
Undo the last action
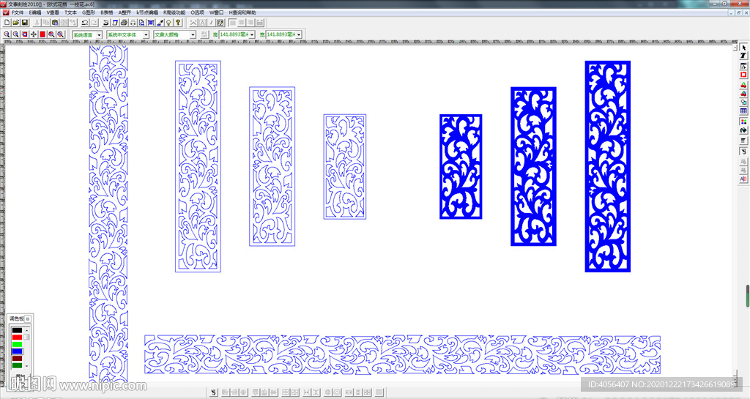point(85,23)
